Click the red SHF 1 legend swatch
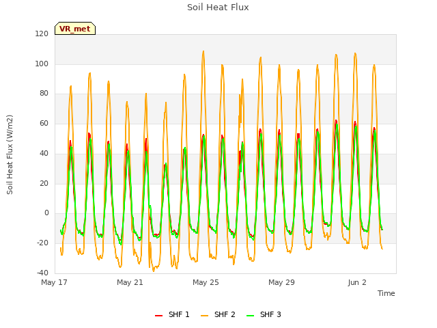 pos(158,315)
